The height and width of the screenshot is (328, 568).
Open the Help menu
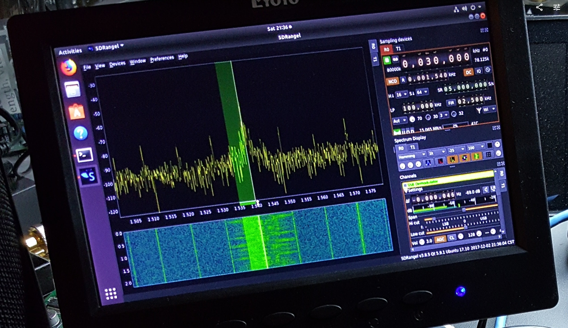183,56
